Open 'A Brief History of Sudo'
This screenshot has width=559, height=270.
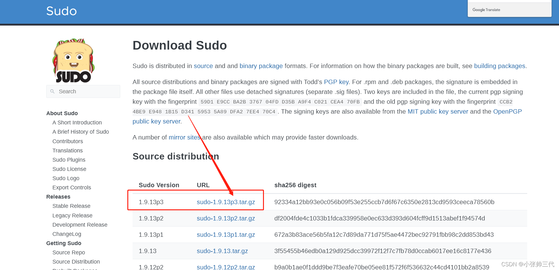pyautogui.click(x=80, y=132)
